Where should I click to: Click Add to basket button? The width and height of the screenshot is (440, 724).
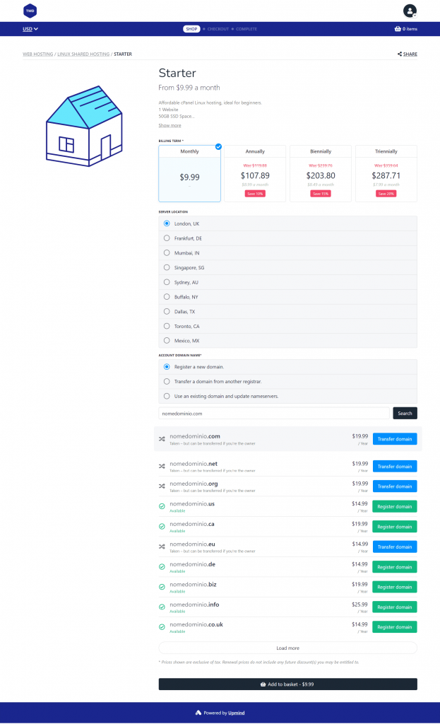pyautogui.click(x=287, y=684)
